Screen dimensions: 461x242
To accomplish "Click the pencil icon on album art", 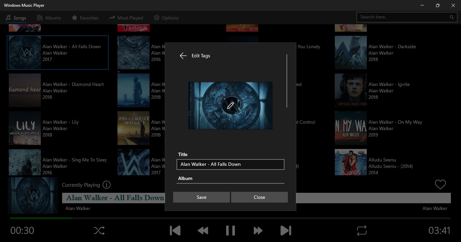I will click(x=231, y=105).
